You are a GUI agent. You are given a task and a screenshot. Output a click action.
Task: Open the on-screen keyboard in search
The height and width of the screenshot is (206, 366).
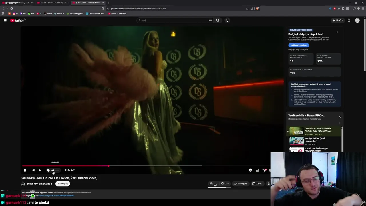(210, 20)
